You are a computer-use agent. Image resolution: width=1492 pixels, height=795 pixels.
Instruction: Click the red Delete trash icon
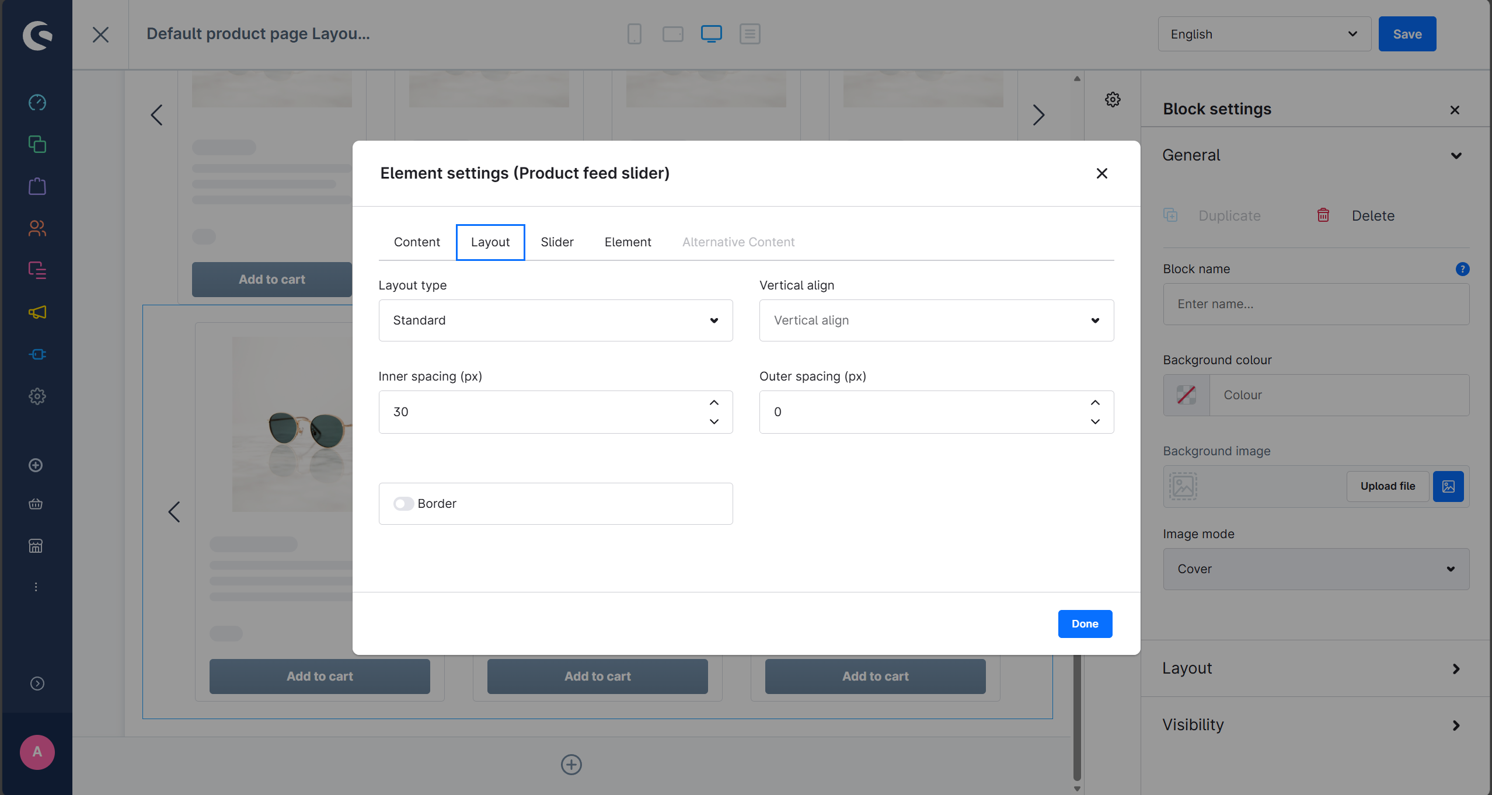(x=1323, y=215)
